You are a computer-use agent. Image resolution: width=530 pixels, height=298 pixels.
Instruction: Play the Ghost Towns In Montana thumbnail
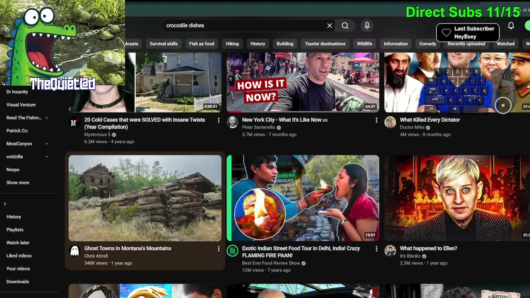145,198
